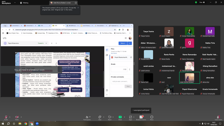Click the See history link

coord(114,53)
